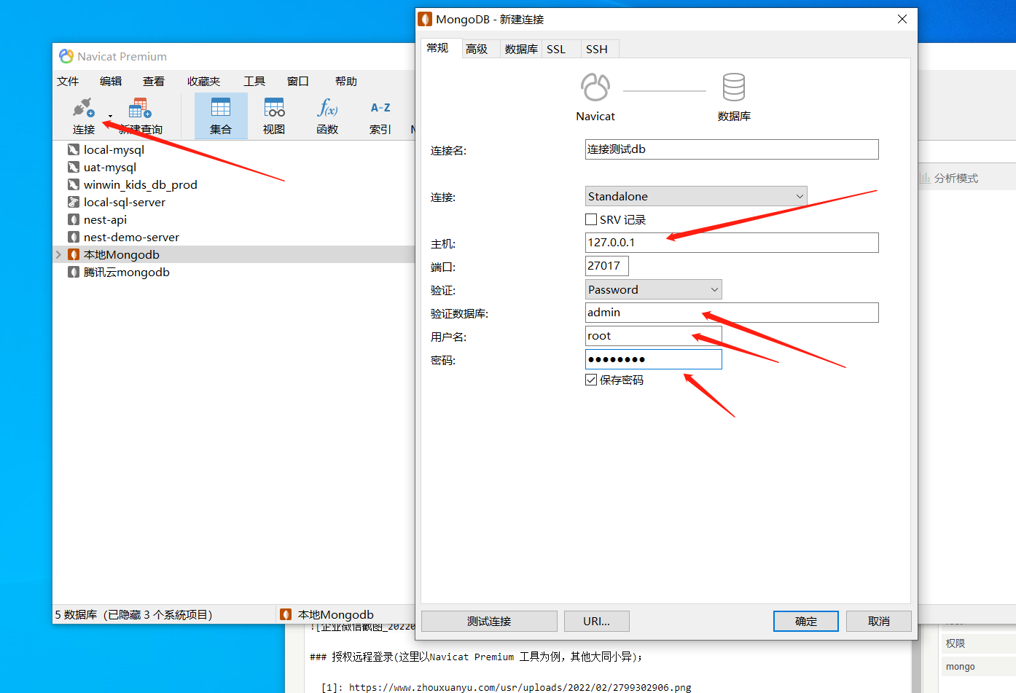Close the MongoDB new connection dialog
1016x693 pixels.
pos(902,19)
